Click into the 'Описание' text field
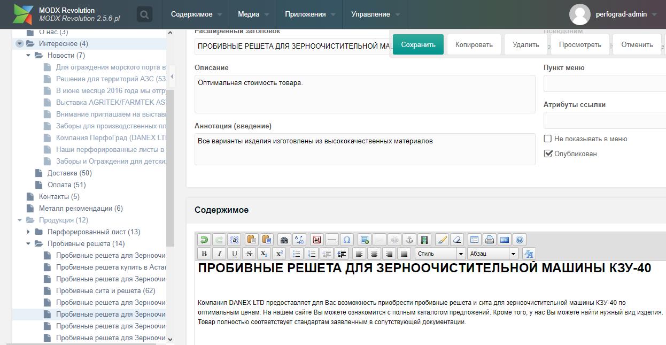Screen dimensions: 666x345 coord(365,94)
